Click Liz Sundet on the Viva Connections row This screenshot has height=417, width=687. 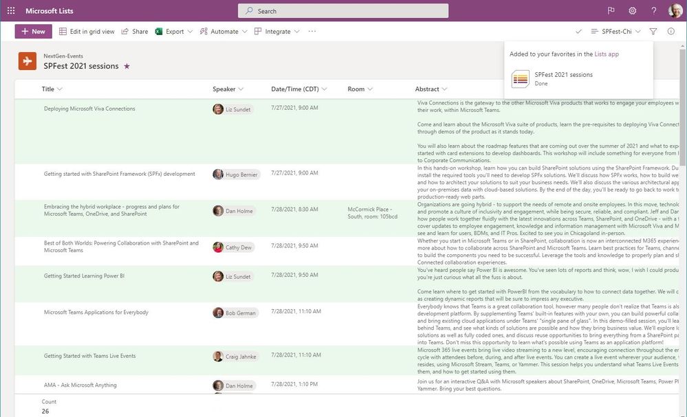tap(232, 109)
